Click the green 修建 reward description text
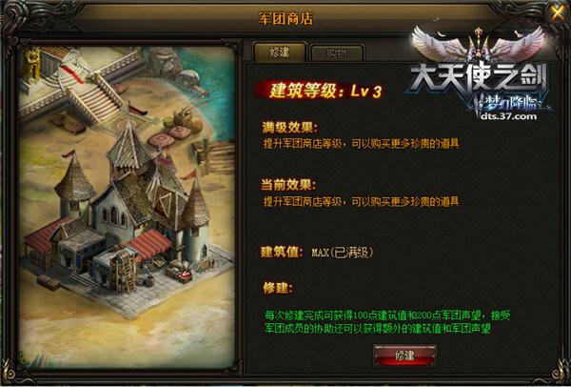571x387 pixels. (387, 322)
